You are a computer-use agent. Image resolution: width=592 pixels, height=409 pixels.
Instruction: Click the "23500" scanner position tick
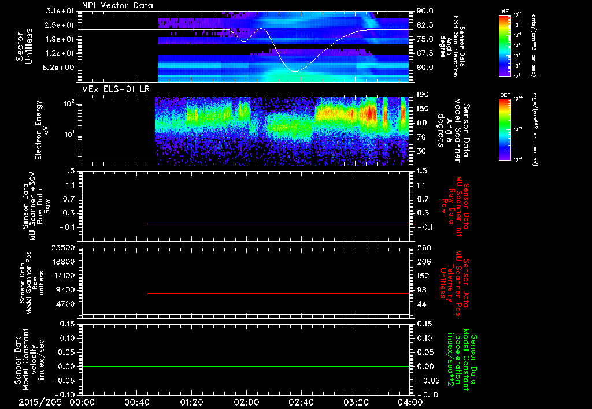click(x=63, y=247)
